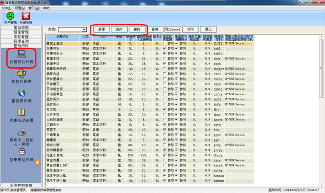Click the orange down-arrow in sidebar

37,163
